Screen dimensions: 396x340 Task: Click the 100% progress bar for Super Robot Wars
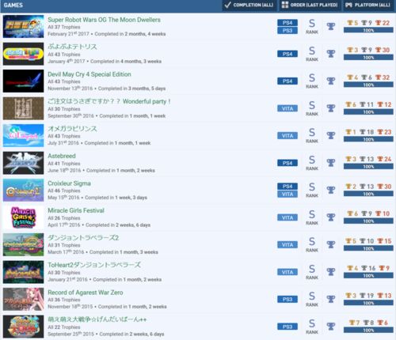368,30
